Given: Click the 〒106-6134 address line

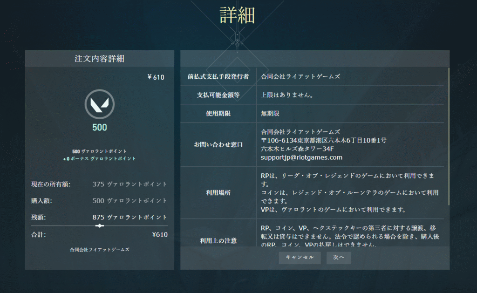Looking at the screenshot, I should pos(323,141).
